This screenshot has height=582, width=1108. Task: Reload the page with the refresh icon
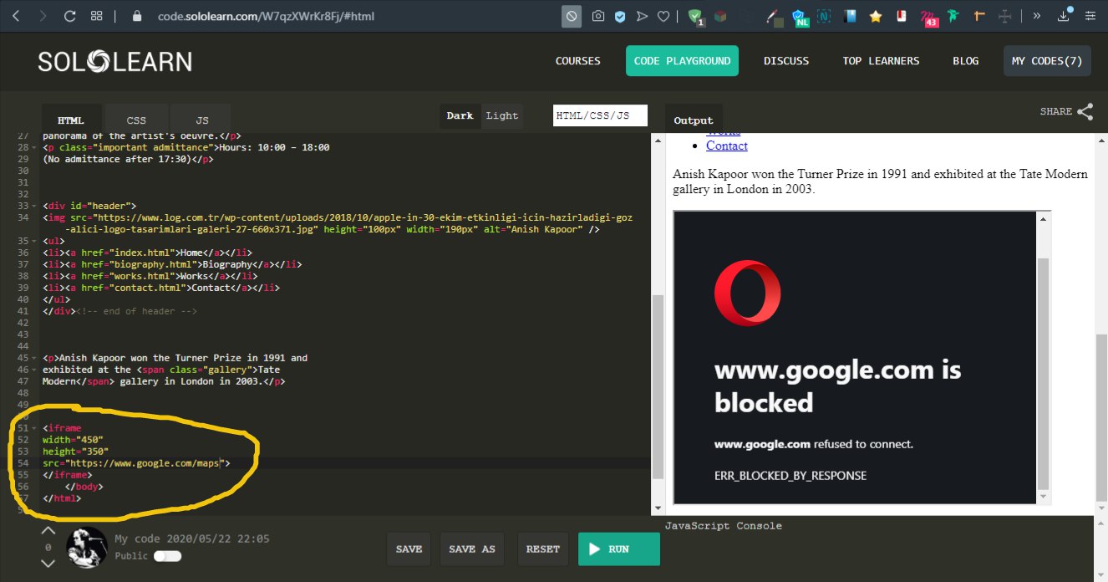pyautogui.click(x=69, y=16)
